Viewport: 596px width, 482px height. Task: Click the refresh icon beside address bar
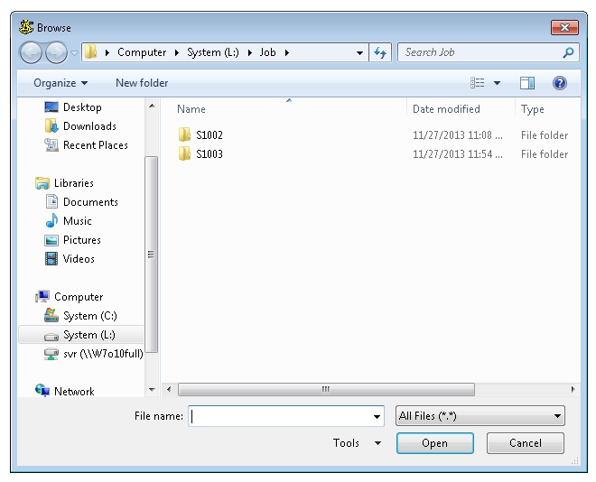[381, 52]
